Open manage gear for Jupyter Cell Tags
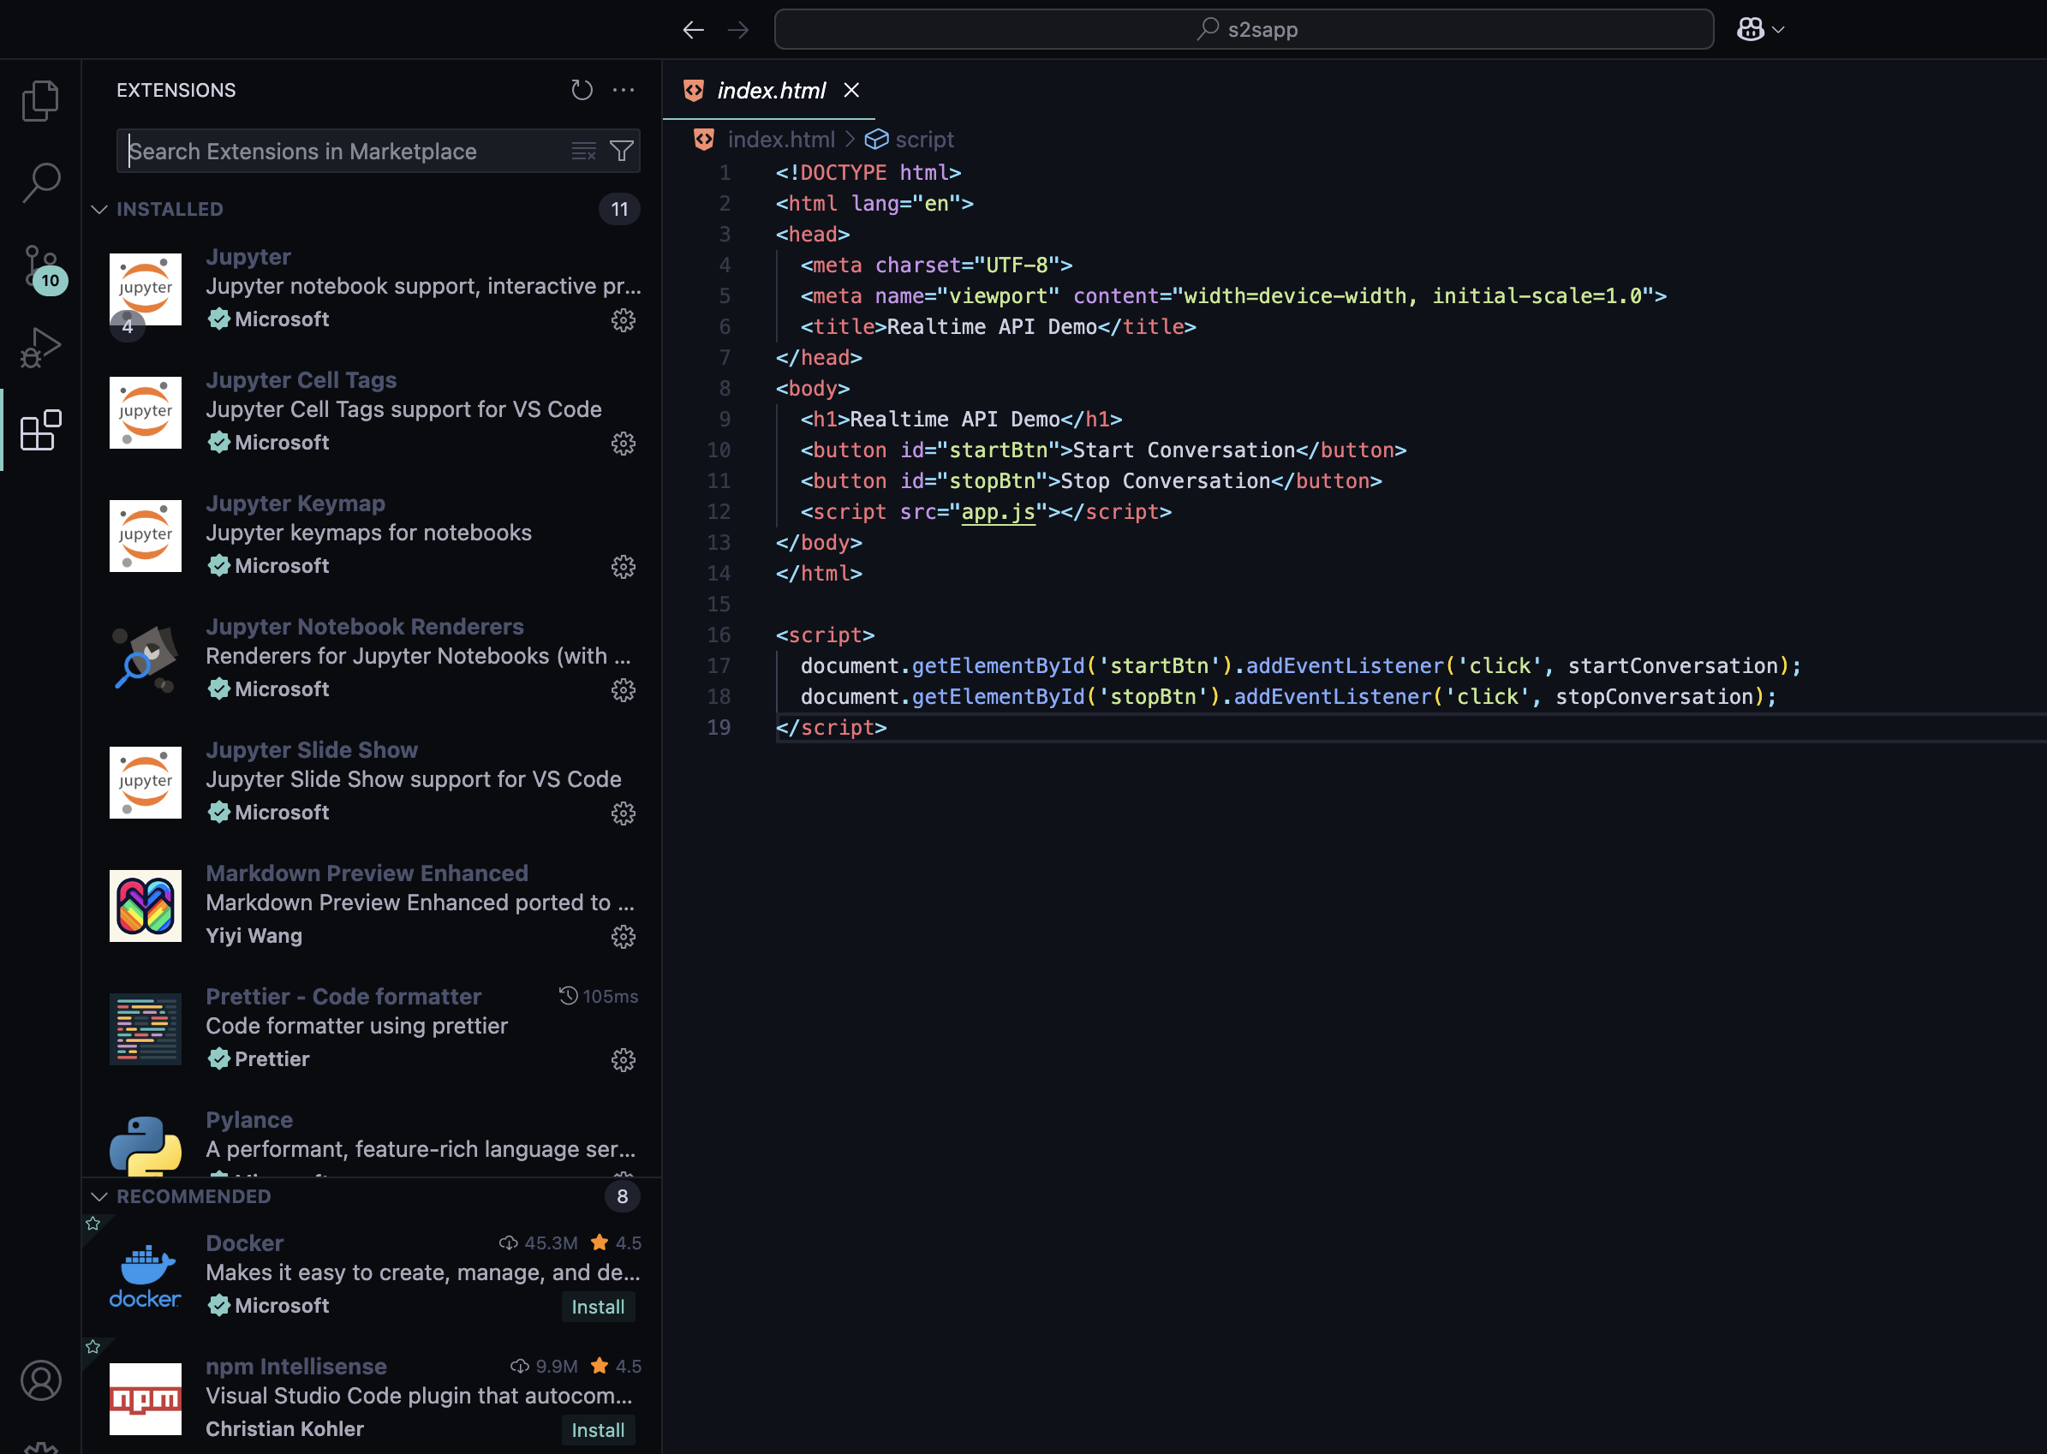Viewport: 2047px width, 1454px height. tap(624, 444)
